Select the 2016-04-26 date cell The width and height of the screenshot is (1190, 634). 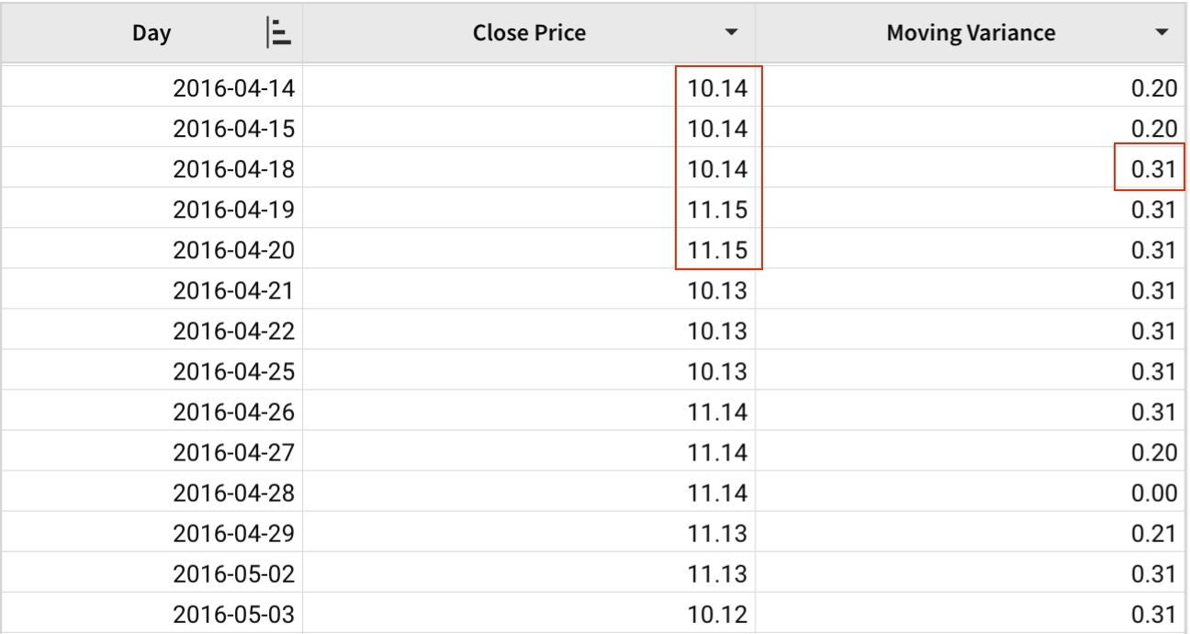(x=233, y=413)
